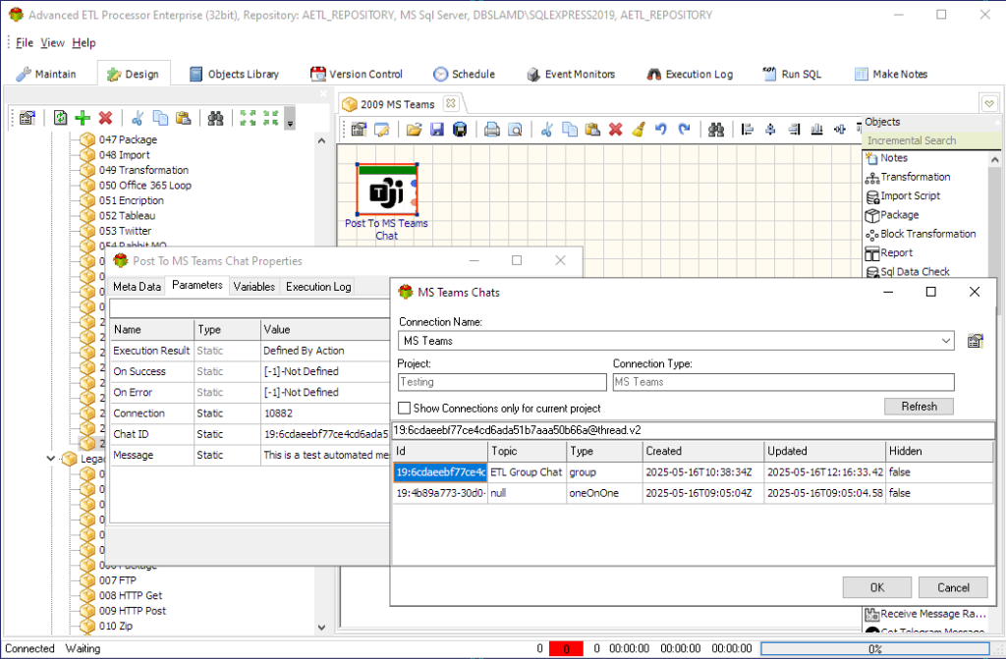Switch to the Run SQL tab
The width and height of the screenshot is (1006, 659).
[x=792, y=75]
